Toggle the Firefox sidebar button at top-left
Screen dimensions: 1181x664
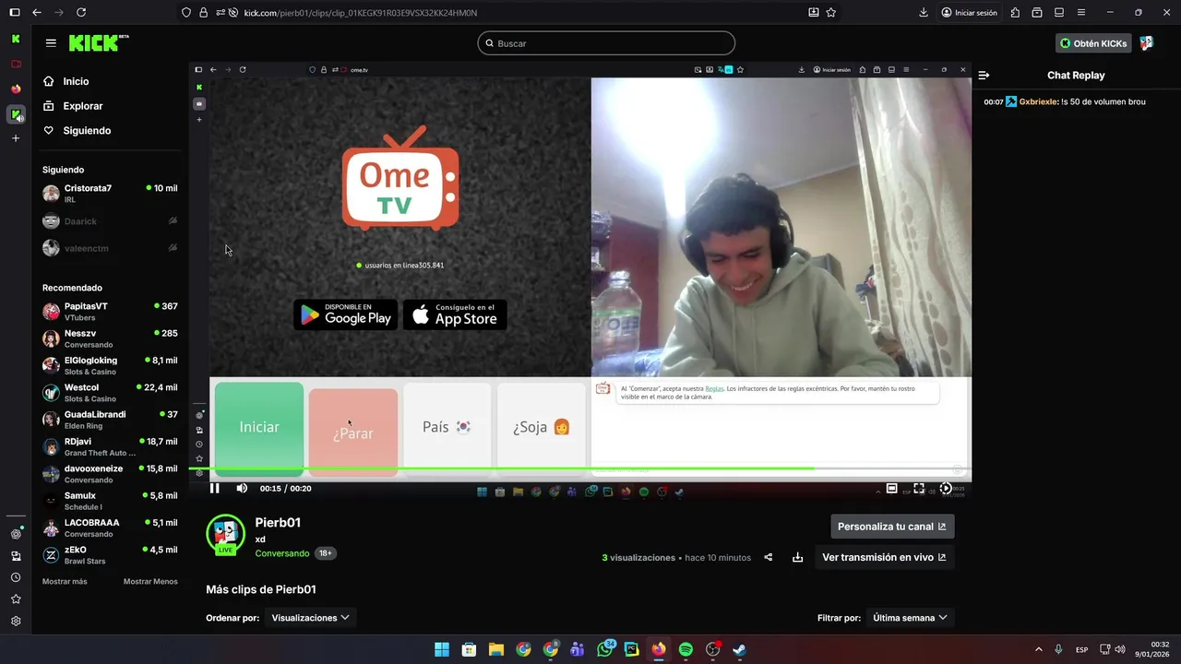(x=14, y=13)
